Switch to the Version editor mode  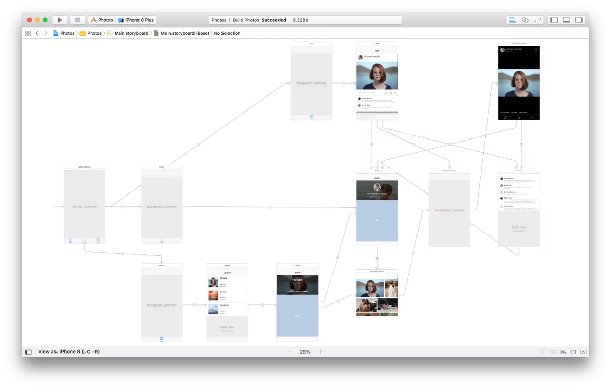[538, 20]
